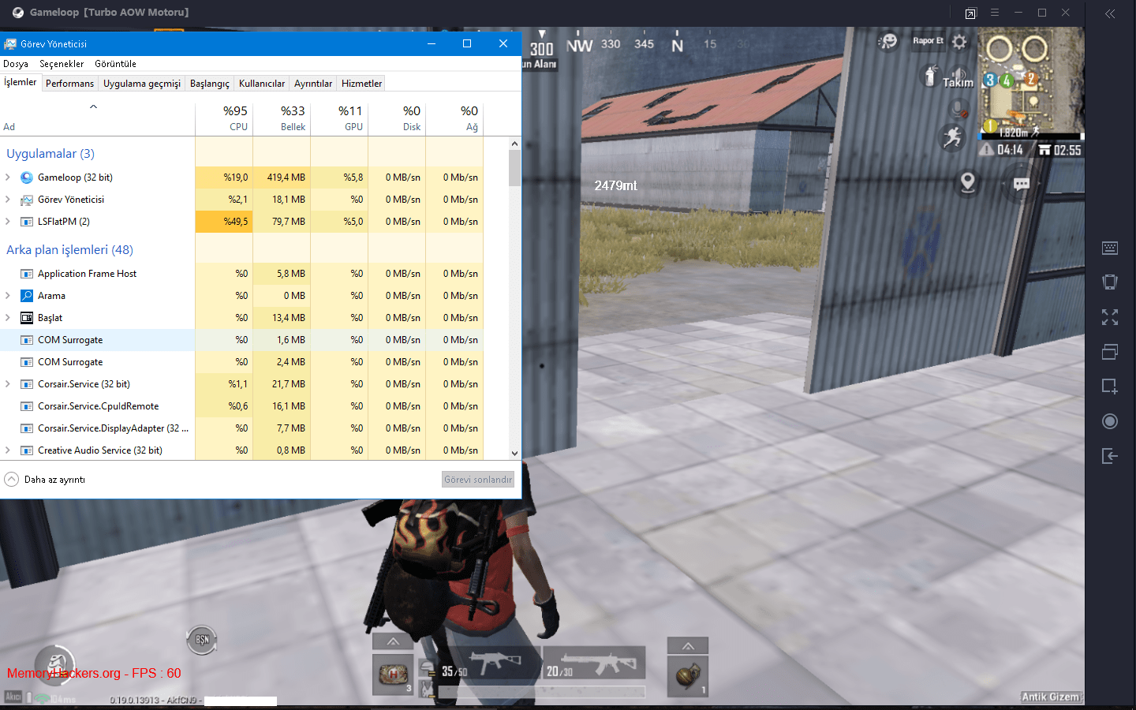This screenshot has width=1136, height=710.
Task: Collapse the Gameloop sidebar with double chevron
Action: [x=1110, y=13]
